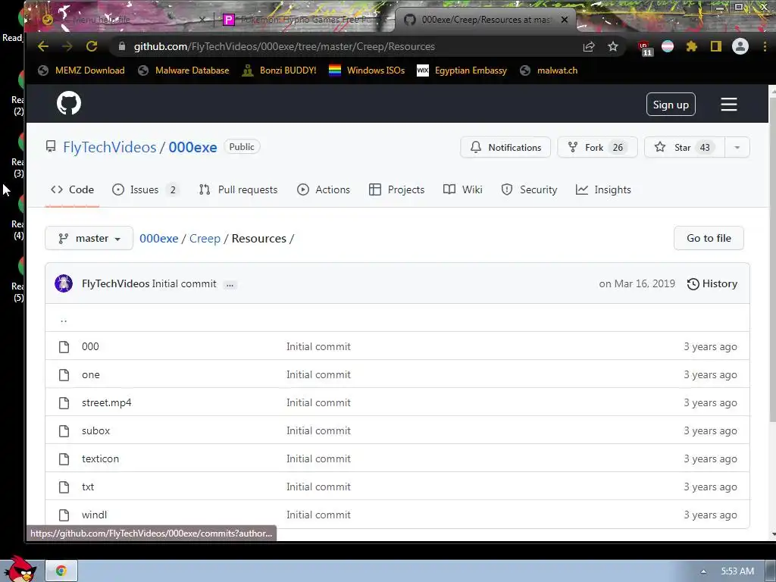Open the Wiki tab
776x582 pixels.
pos(463,189)
